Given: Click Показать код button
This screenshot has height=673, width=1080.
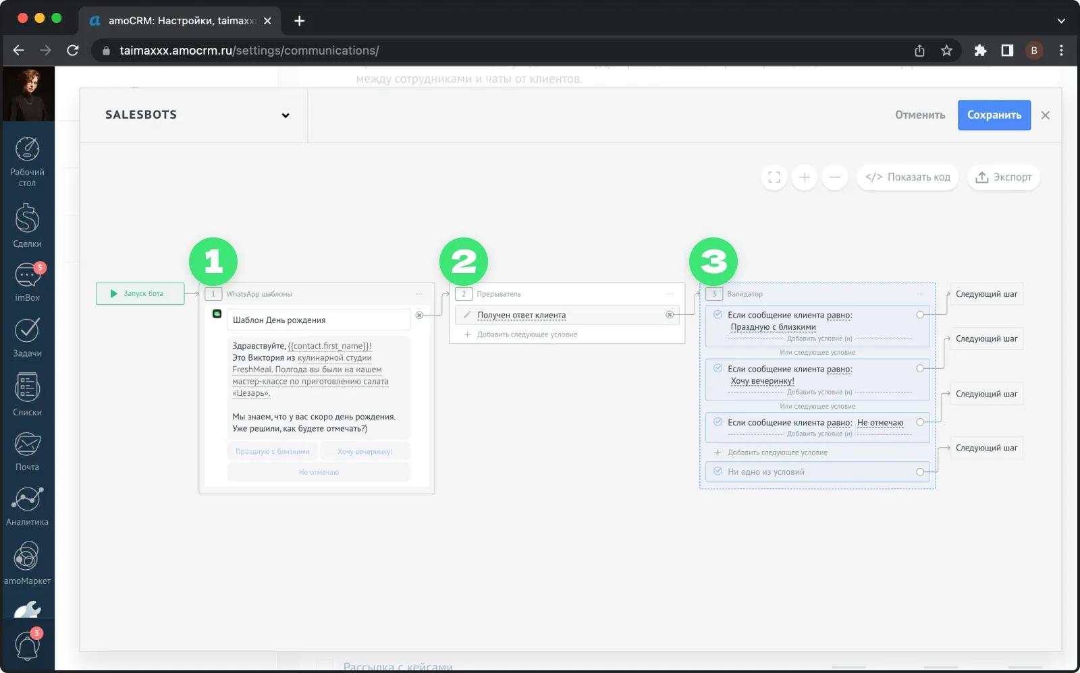Looking at the screenshot, I should tap(908, 177).
